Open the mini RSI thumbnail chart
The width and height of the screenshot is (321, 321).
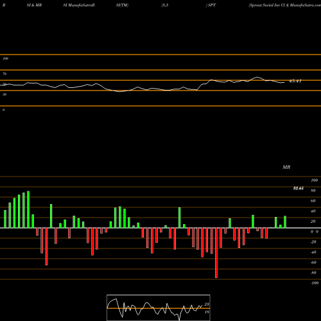pos(159,308)
